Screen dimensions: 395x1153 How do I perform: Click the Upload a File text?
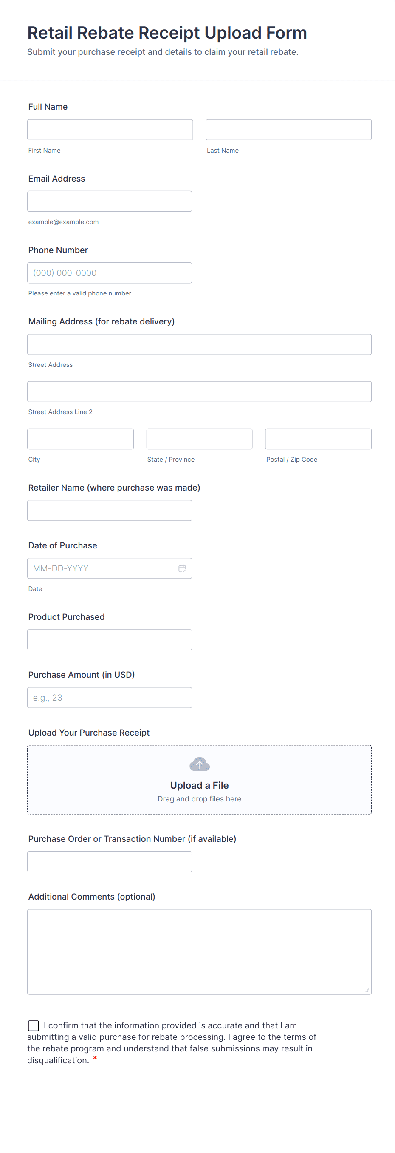[x=199, y=785]
